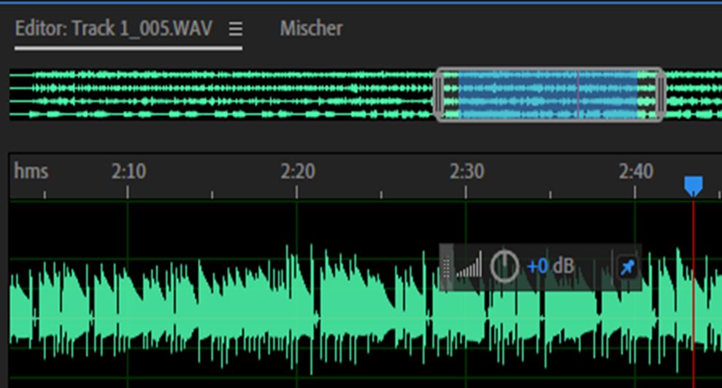The height and width of the screenshot is (388, 722).
Task: Click the 2:20 mark on the timeline ruler
Action: (297, 171)
